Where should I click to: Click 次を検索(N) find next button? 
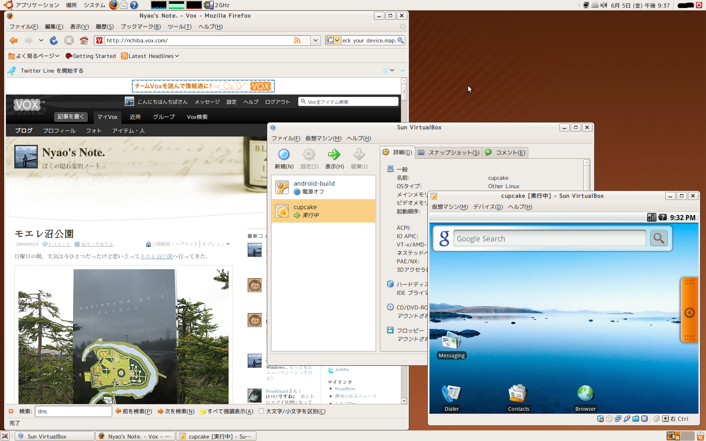(x=176, y=411)
